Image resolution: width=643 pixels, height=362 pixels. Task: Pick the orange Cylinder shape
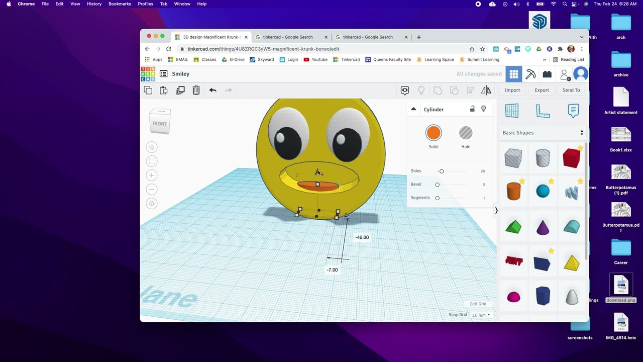pyautogui.click(x=513, y=192)
